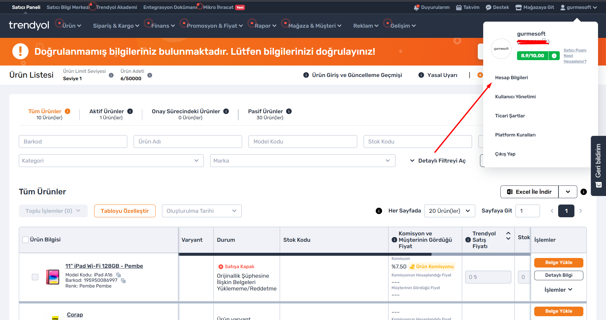Open Platform Kuralları menu entry
This screenshot has width=606, height=320.
[x=515, y=135]
